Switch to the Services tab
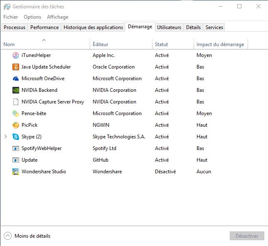 (214, 27)
